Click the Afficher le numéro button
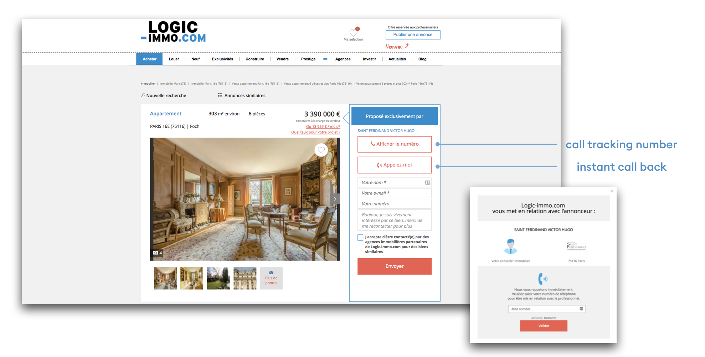 (x=394, y=144)
